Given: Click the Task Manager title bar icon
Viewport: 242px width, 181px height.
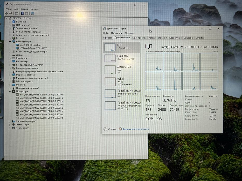Looking at the screenshot, I should pos(105,29).
